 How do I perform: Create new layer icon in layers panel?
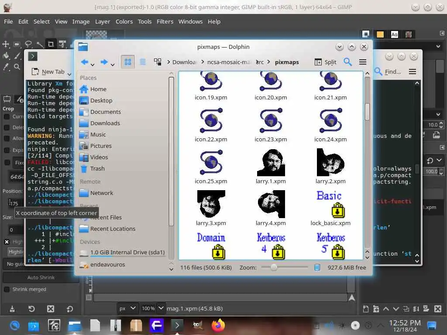[x=366, y=309]
